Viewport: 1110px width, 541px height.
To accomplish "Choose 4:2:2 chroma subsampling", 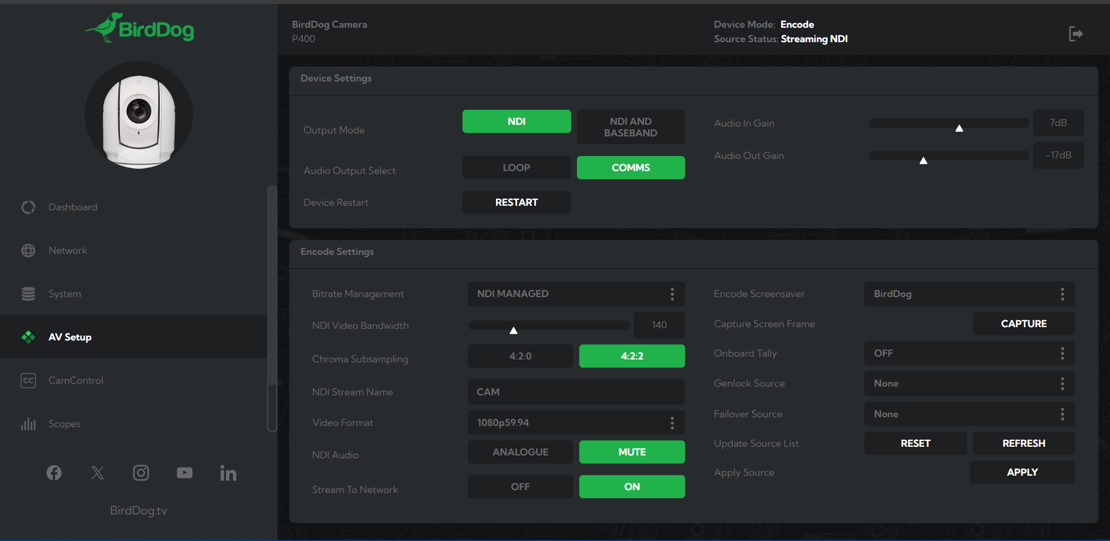I will point(632,356).
